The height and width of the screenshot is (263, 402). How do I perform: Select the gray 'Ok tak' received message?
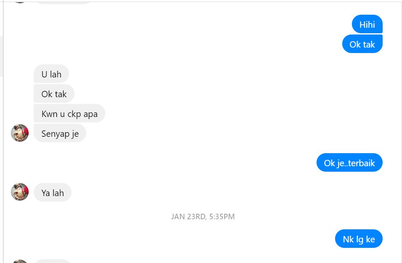[x=54, y=93]
